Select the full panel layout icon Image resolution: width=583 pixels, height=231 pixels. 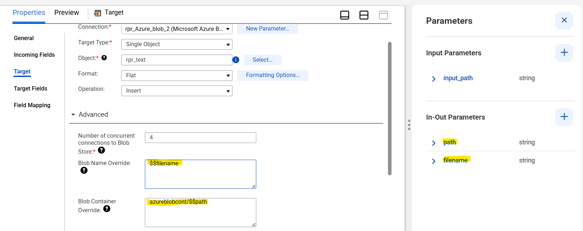click(383, 15)
